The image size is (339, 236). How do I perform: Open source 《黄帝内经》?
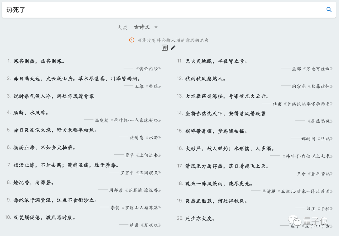tap(148, 69)
